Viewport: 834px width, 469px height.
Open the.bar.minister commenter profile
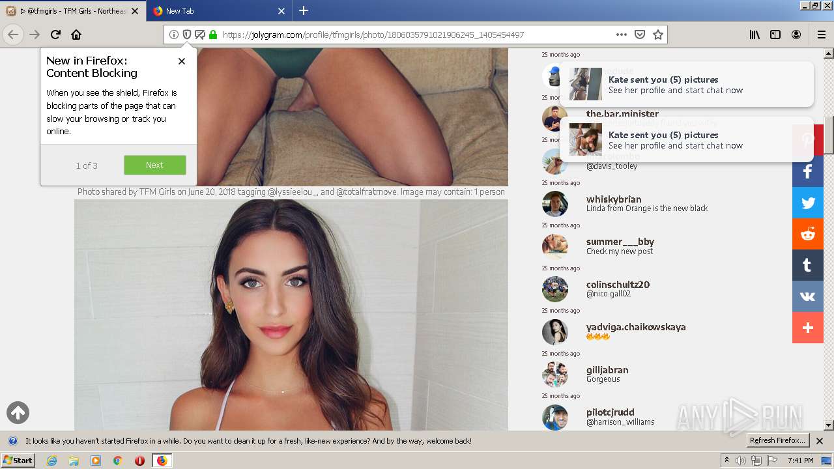click(x=622, y=114)
